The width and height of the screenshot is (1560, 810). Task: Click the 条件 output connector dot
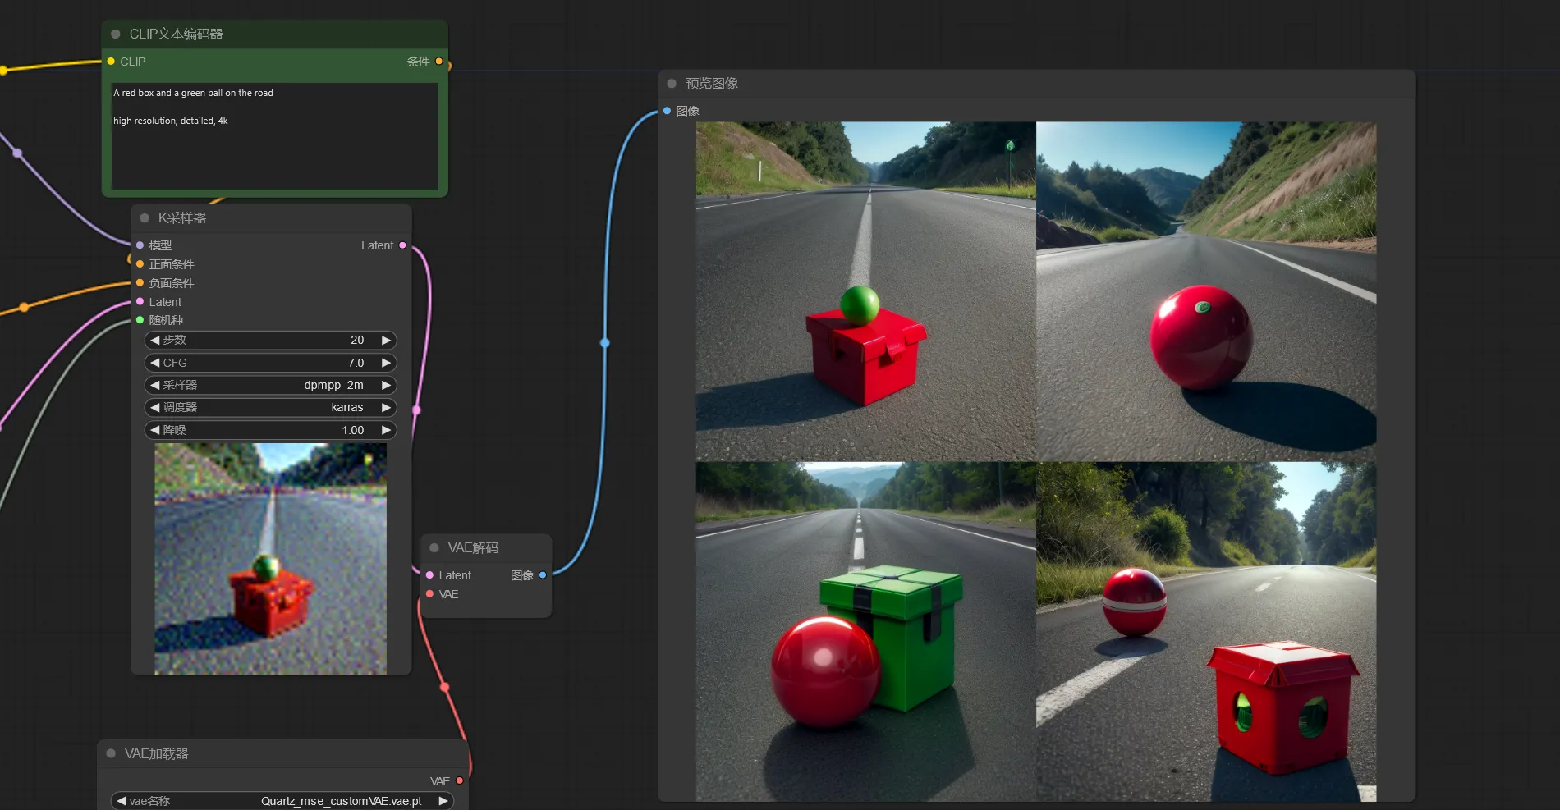tap(438, 62)
